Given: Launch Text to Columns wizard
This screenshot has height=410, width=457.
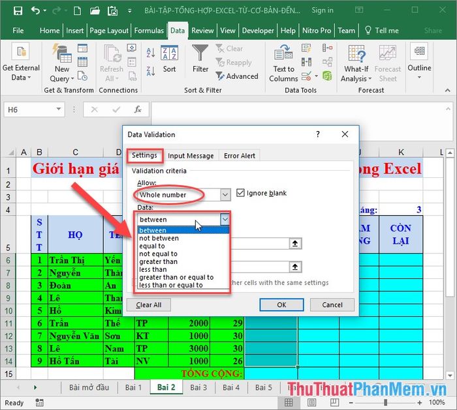Looking at the screenshot, I should (283, 63).
